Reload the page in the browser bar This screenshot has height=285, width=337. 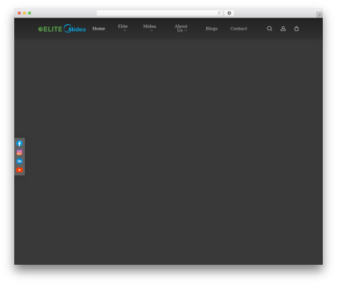(x=219, y=13)
